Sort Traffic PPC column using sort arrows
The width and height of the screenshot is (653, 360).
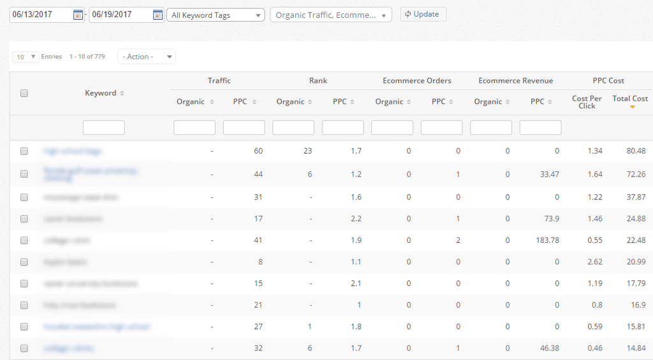pyautogui.click(x=254, y=102)
